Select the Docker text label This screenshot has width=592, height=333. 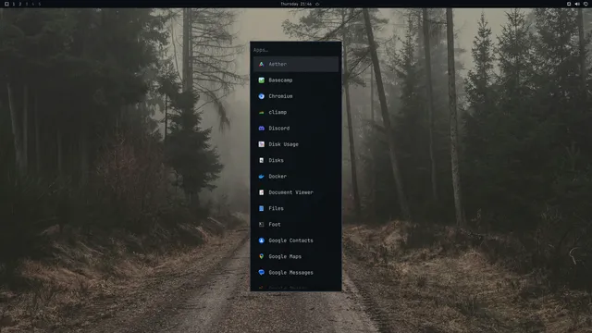pyautogui.click(x=277, y=177)
